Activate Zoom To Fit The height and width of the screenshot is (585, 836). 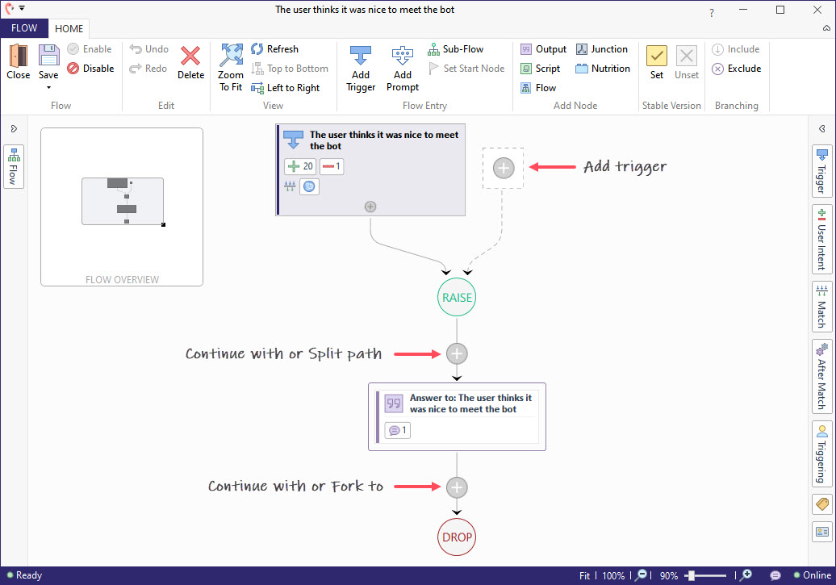pos(230,68)
